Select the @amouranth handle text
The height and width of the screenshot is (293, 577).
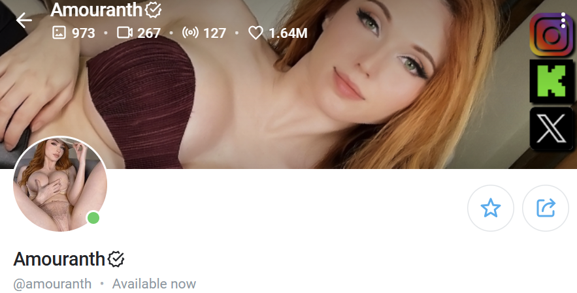point(52,284)
